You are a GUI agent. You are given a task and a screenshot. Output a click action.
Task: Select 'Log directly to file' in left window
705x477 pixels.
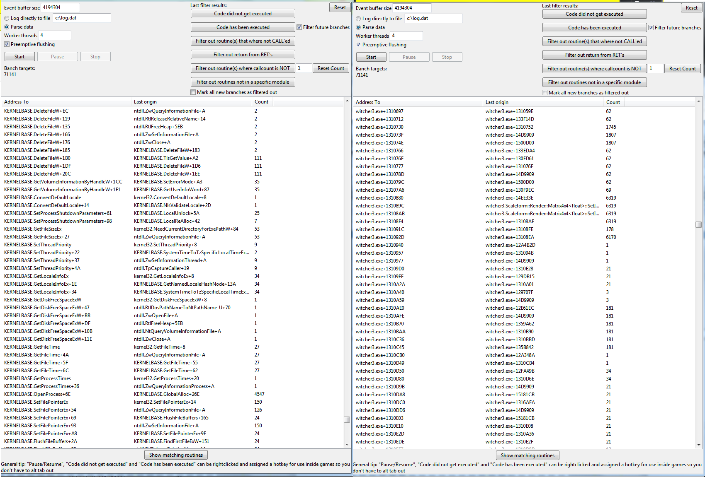point(7,18)
